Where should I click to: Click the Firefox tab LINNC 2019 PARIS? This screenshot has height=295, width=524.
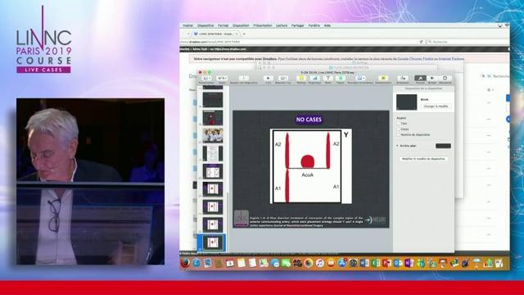click(x=215, y=34)
